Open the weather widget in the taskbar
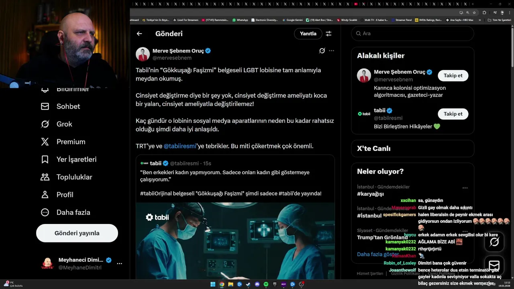The image size is (514, 289). coord(13,284)
